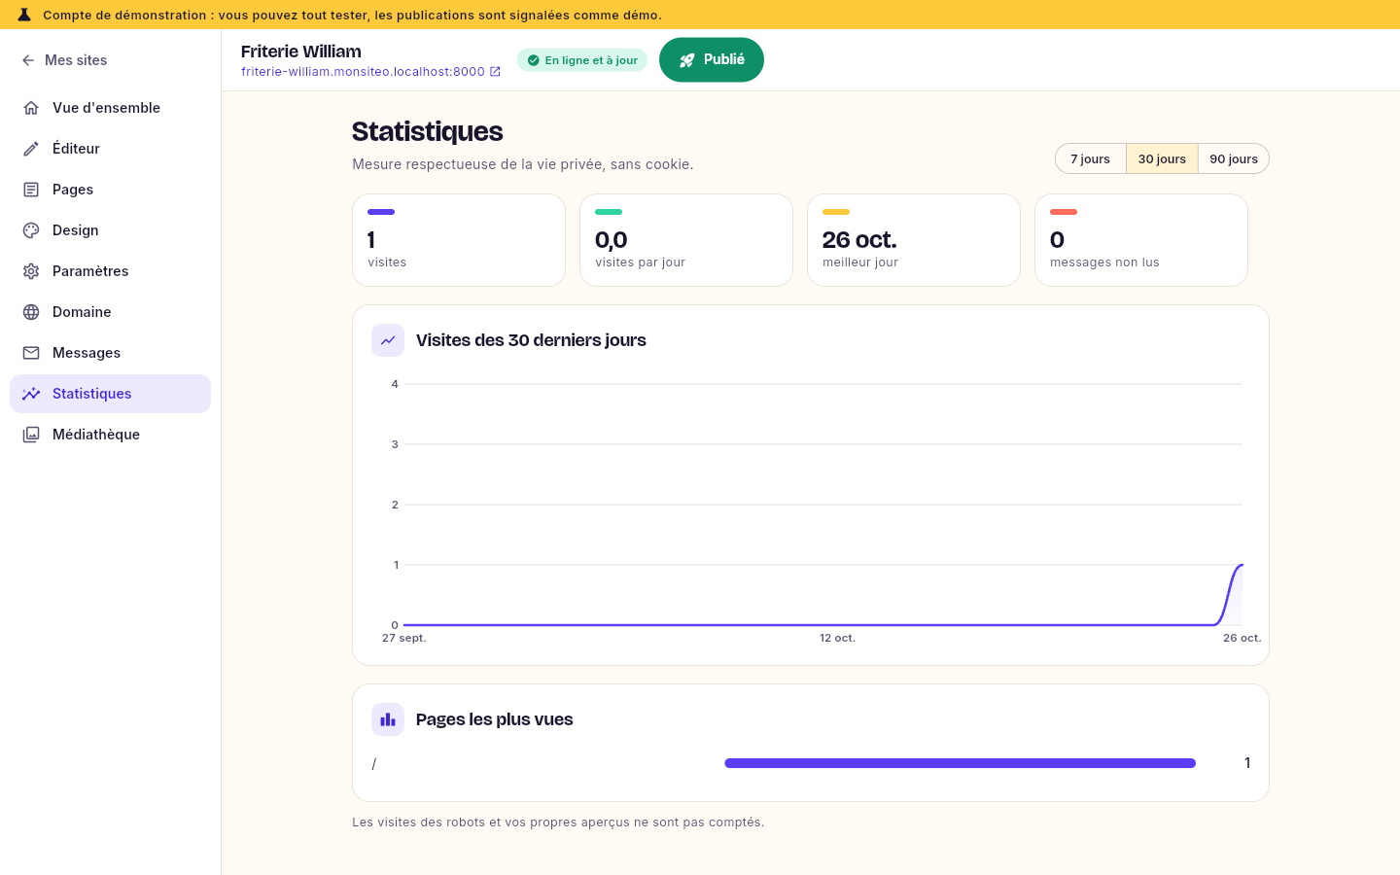Screen dimensions: 1400x875
Task: Click the 27 sept. axis label
Action: point(404,638)
